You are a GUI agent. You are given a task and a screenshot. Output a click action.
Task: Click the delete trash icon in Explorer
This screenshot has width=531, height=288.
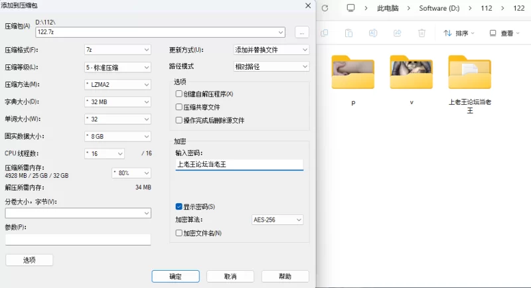click(x=421, y=33)
